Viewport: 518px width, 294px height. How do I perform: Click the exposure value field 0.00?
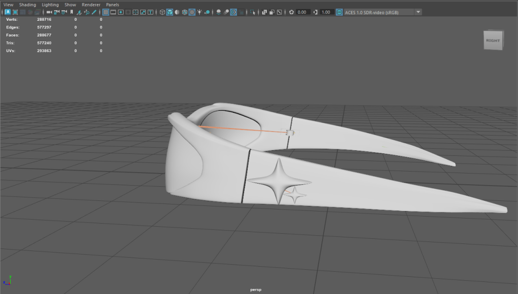[x=303, y=12]
